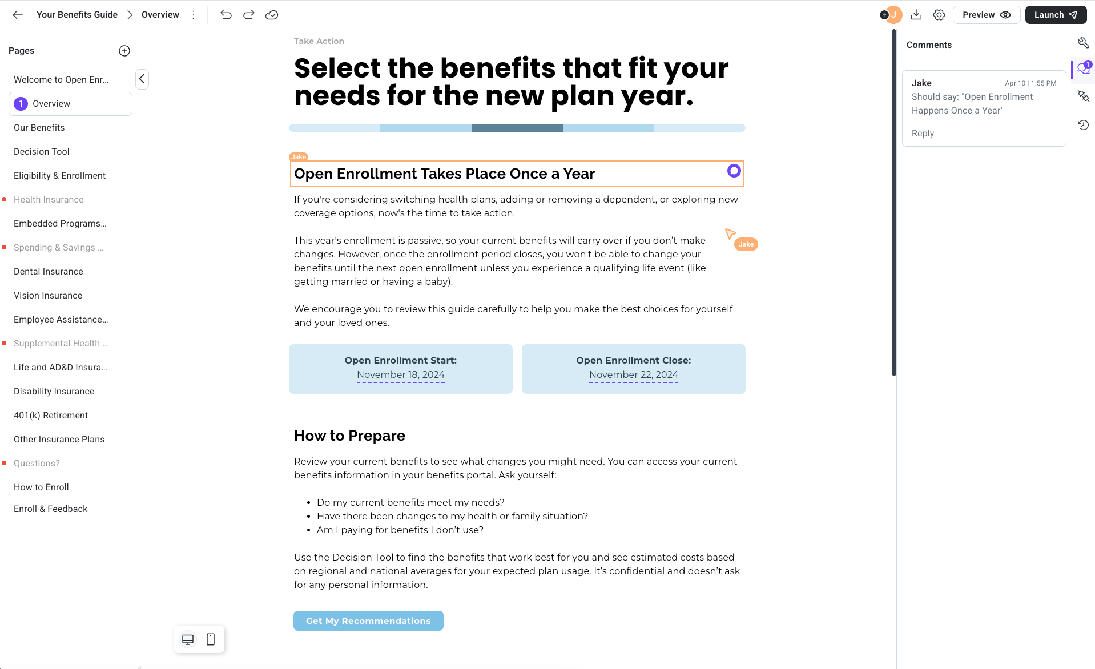This screenshot has width=1095, height=669.
Task: Click the comment bubble on heading
Action: point(734,171)
